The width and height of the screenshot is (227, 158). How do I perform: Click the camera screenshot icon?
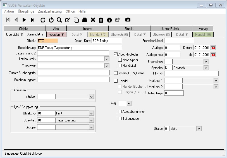128,20
